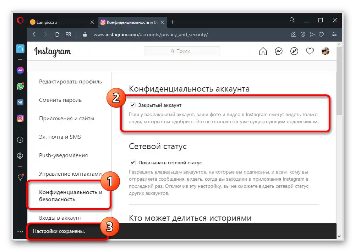Toggle the Закрытый аккаунт checkbox
Screen dimensions: 355x252
tap(133, 105)
